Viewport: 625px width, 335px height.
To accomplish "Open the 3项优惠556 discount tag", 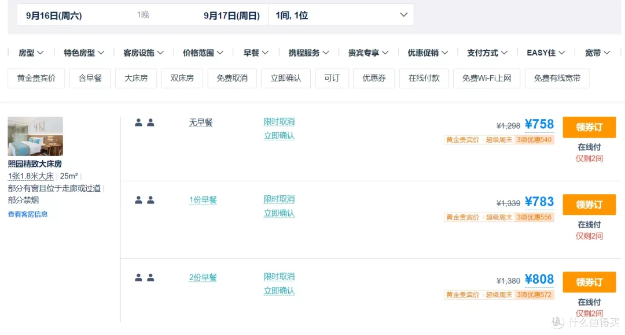I will point(534,217).
